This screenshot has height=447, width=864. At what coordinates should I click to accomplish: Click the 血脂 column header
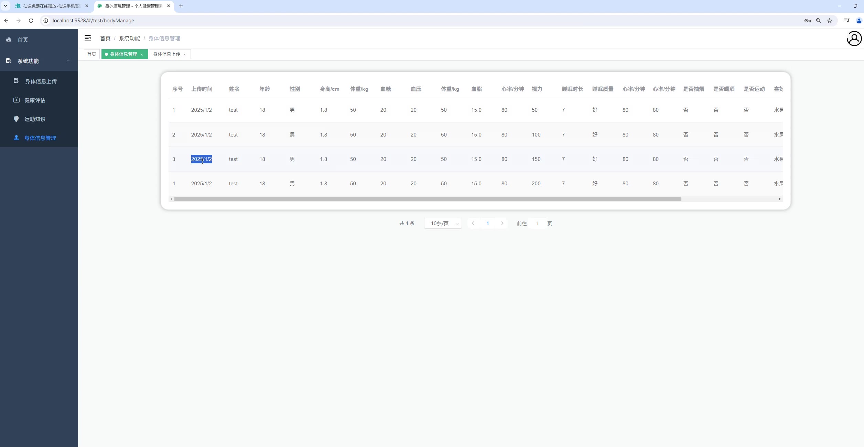point(476,89)
